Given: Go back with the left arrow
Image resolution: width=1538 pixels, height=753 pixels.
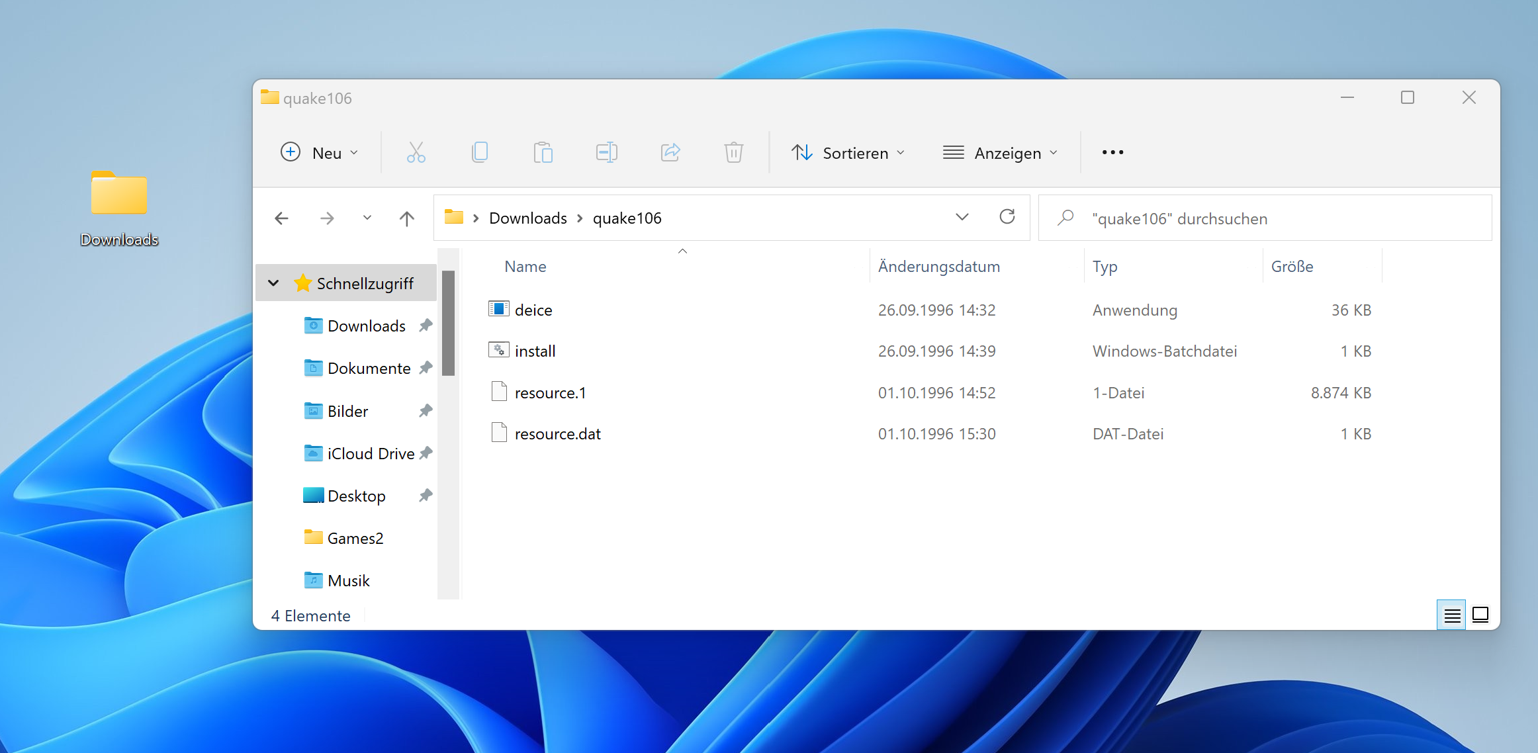Looking at the screenshot, I should 281,218.
